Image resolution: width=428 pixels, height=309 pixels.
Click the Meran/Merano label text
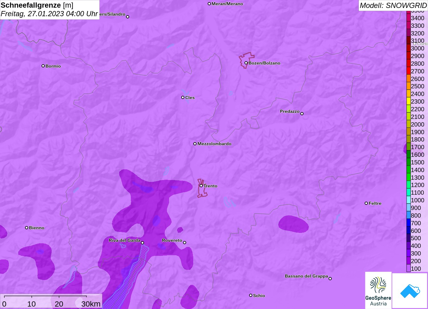point(227,4)
